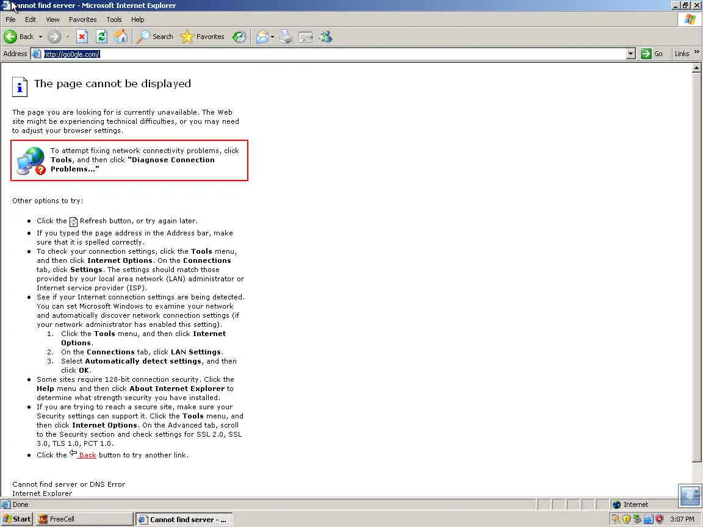Click the network diagnostic globe icon
This screenshot has width=703, height=527.
(x=31, y=160)
